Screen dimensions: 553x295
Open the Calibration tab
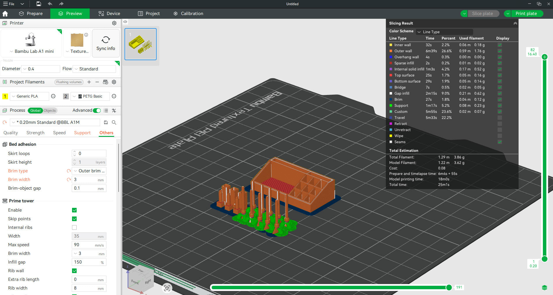(188, 14)
